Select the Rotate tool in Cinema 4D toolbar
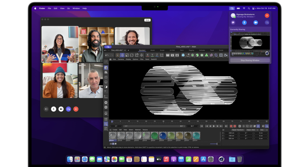This screenshot has width=308, height=167. pyautogui.click(x=132, y=55)
